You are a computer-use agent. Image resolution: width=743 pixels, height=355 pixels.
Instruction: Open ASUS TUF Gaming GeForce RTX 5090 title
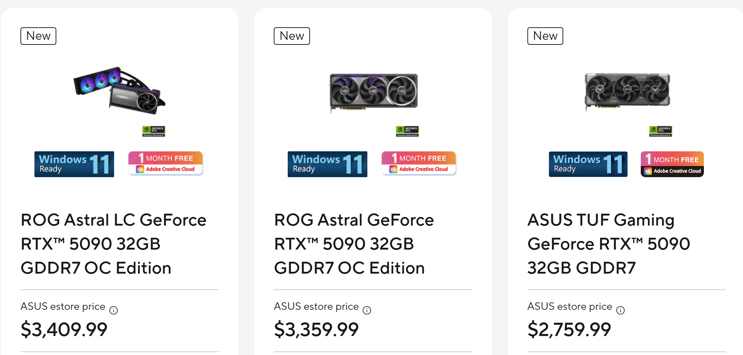point(608,244)
